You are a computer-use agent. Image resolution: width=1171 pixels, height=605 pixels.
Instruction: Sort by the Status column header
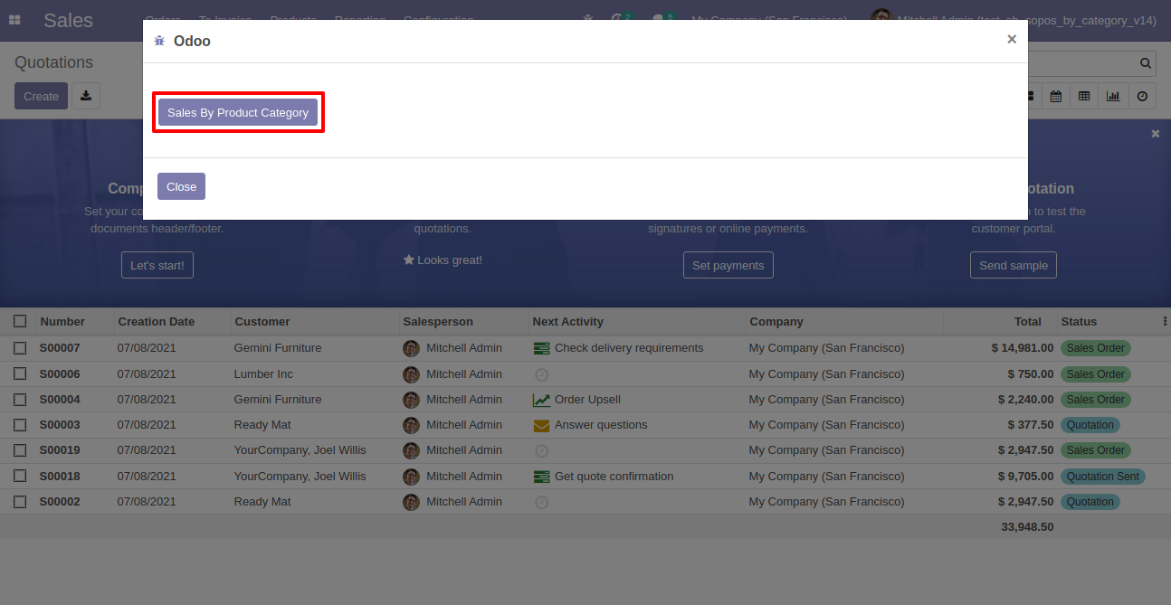pos(1079,321)
